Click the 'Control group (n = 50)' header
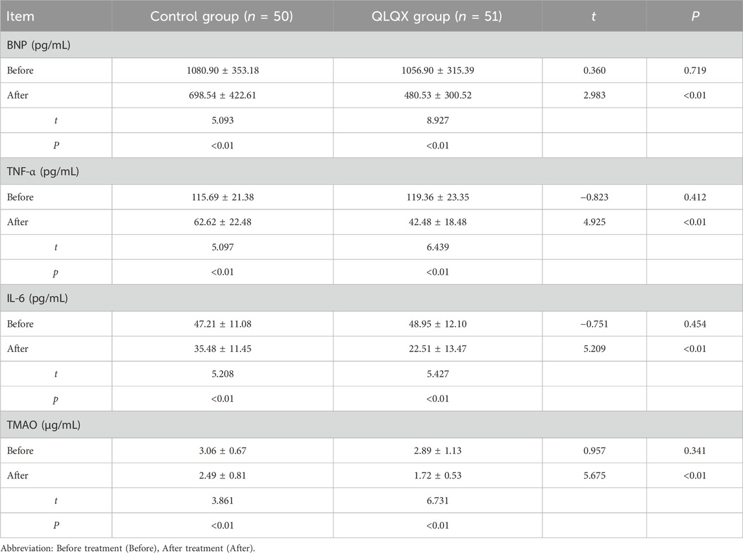Image resolution: width=743 pixels, height=553 pixels. coord(222,16)
